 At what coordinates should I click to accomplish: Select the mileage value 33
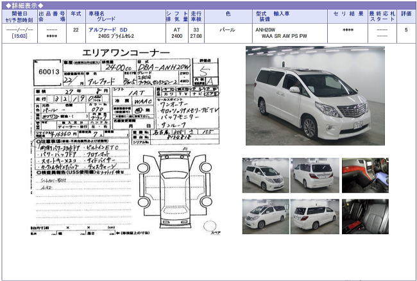(x=196, y=30)
